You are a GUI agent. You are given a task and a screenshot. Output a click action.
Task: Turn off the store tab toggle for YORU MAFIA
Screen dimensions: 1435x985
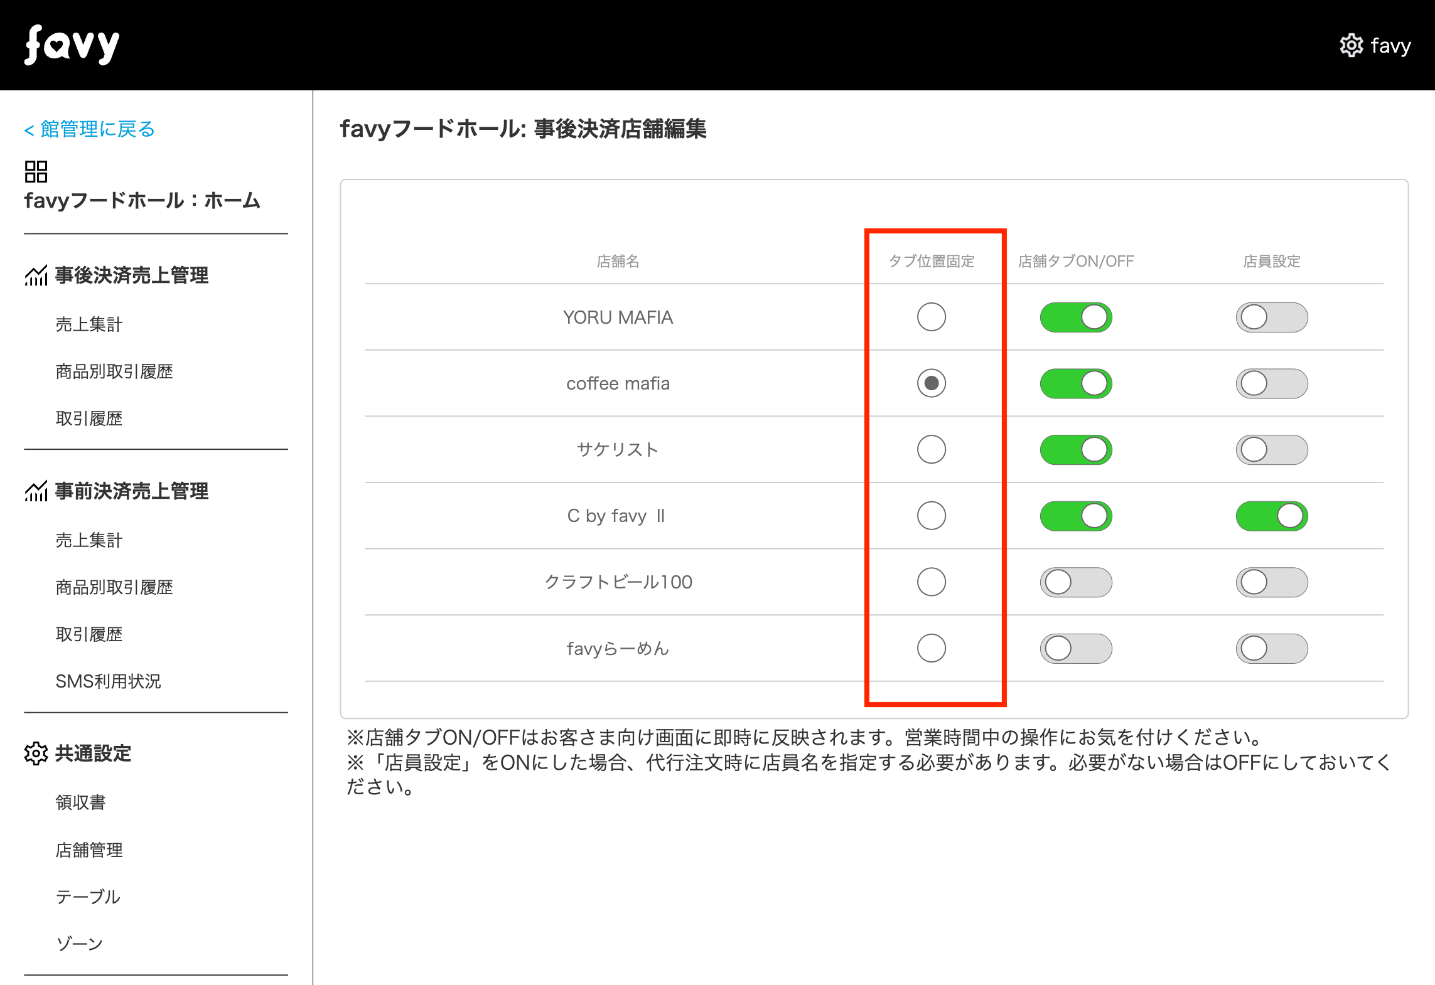click(1076, 317)
